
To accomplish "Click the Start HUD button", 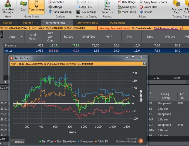I will (x=85, y=2).
